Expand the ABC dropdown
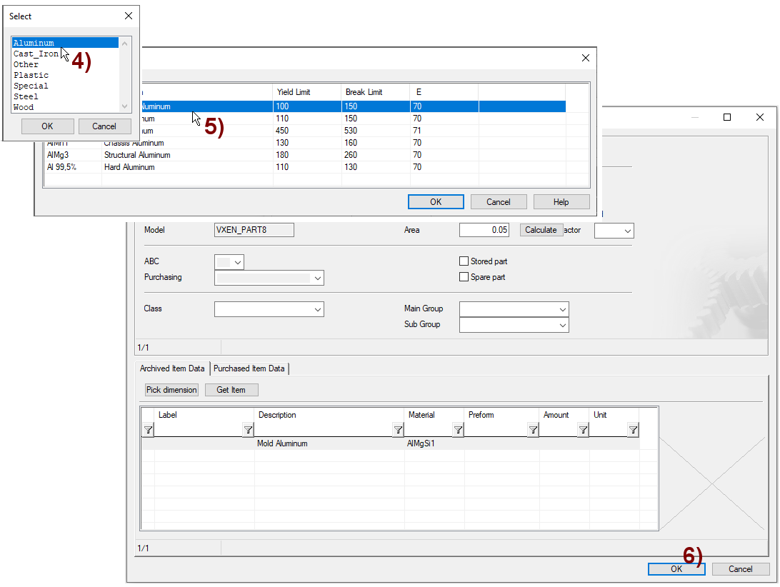Viewport: 780px width, 587px height. click(x=238, y=262)
